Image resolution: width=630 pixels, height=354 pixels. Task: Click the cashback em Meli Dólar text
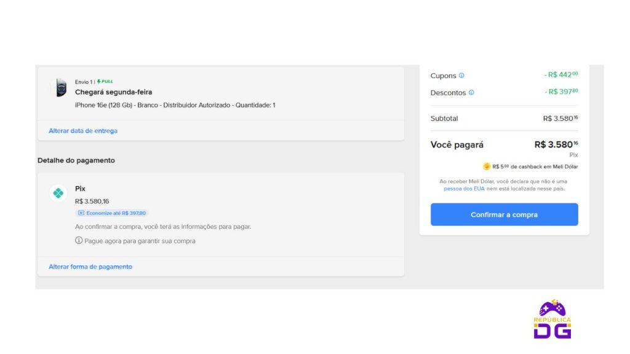coord(535,167)
